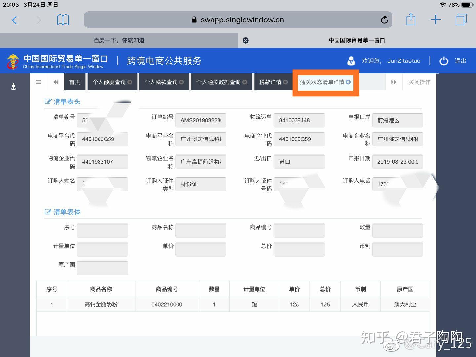
Task: Close the 个人额度查询 tab
Action: coord(130,82)
